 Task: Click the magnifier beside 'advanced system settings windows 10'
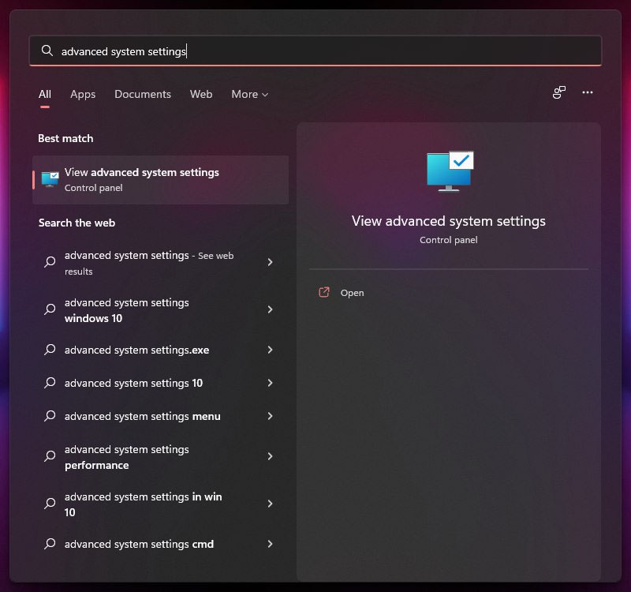point(49,310)
